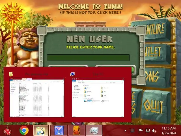Click the 'If this is not you, click here' link
The height and width of the screenshot is (136, 181).
coord(90,12)
